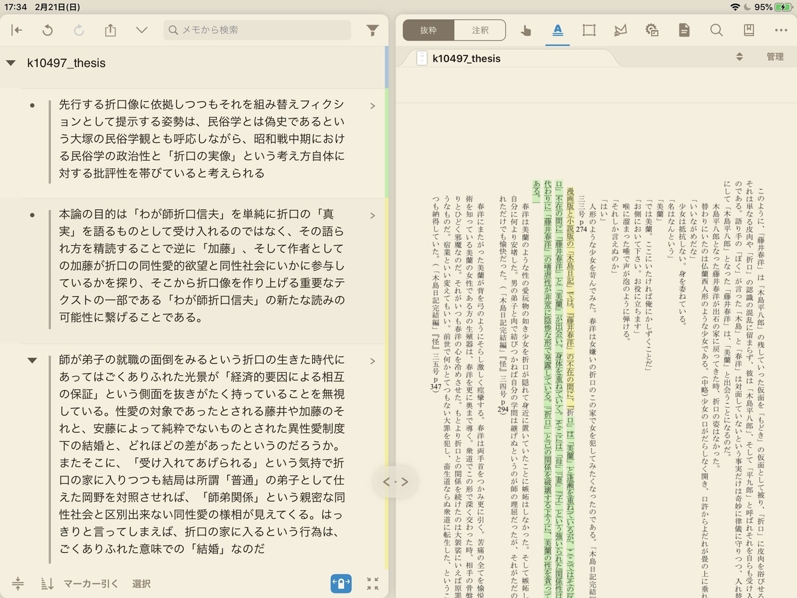Click the undo arrow icon
Image resolution: width=797 pixels, height=598 pixels.
(48, 30)
